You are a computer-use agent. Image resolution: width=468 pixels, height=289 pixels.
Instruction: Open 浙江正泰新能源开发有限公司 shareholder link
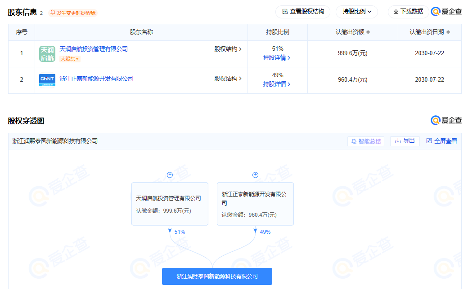click(96, 79)
